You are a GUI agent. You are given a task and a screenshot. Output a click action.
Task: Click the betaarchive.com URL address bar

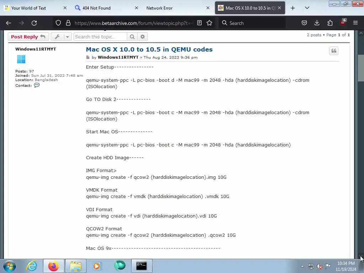(x=133, y=23)
